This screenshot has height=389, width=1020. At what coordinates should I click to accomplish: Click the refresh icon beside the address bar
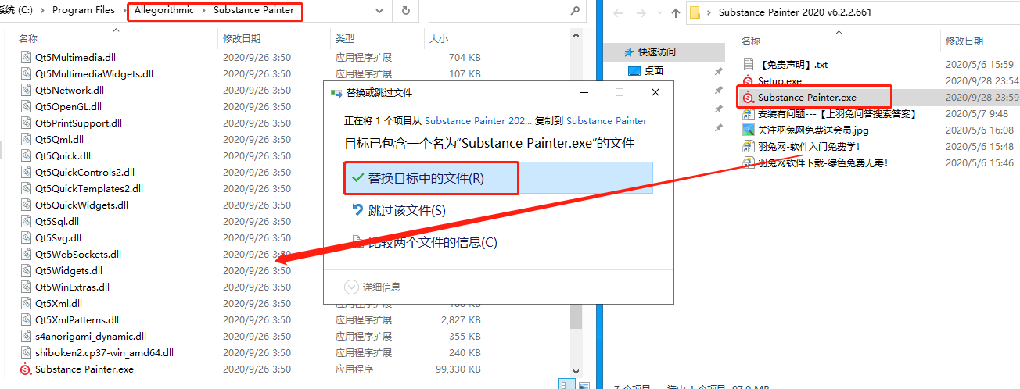(405, 11)
